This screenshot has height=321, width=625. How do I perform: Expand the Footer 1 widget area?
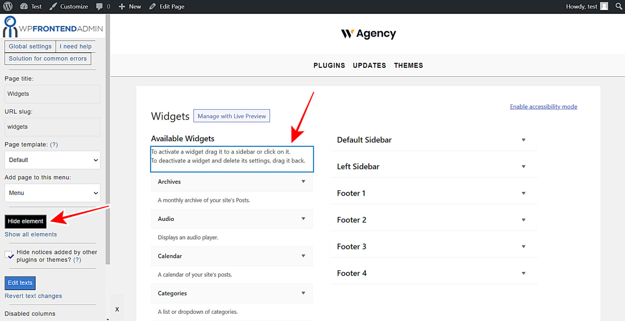coord(523,193)
